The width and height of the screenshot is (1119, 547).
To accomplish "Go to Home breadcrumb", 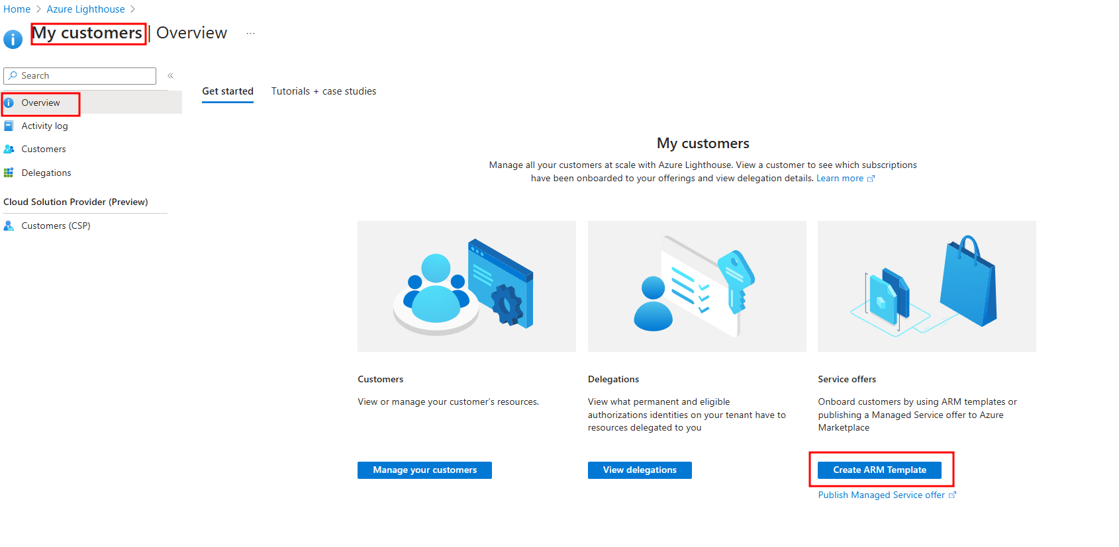I will click(17, 9).
